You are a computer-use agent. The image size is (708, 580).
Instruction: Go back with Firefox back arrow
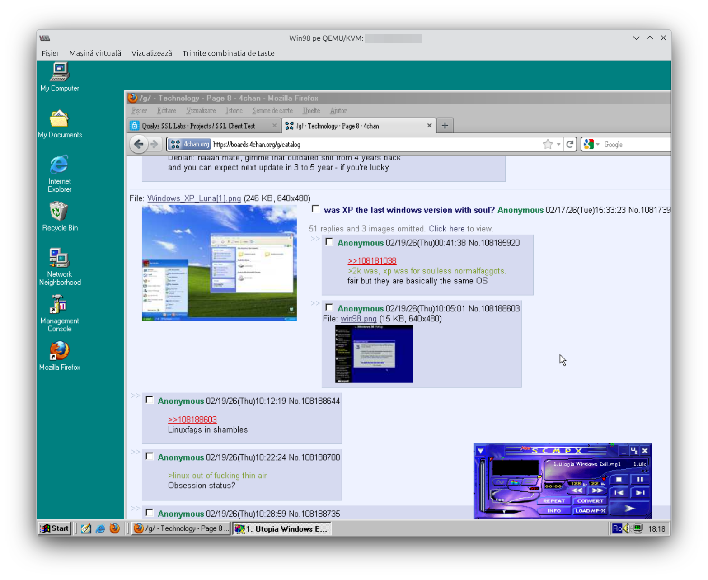click(139, 144)
